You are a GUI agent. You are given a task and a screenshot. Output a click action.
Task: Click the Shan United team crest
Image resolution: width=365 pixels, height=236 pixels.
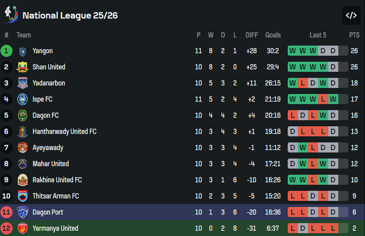pyautogui.click(x=22, y=67)
